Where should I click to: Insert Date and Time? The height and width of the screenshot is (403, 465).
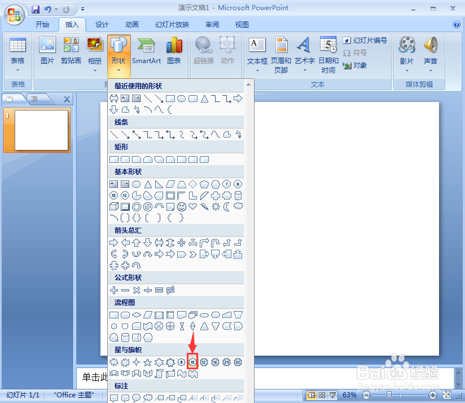(x=328, y=55)
